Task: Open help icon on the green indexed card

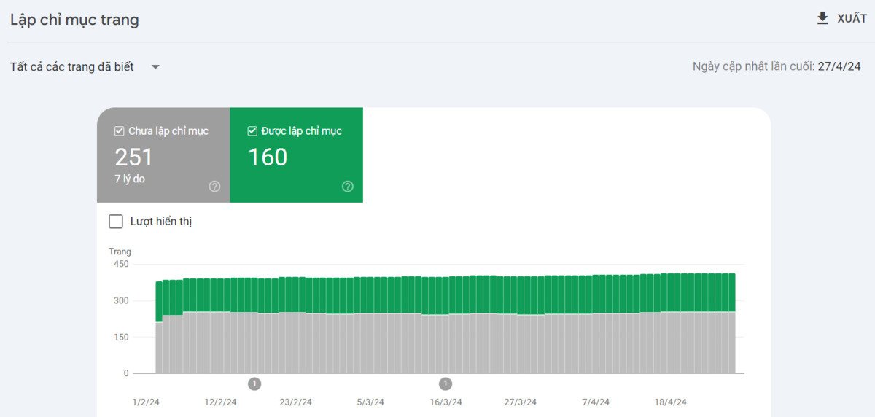Action: pyautogui.click(x=348, y=187)
